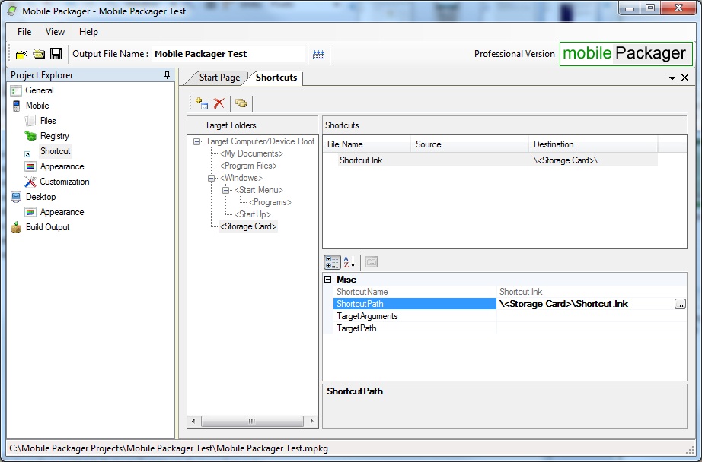Click the add new shortcut icon
702x462 pixels.
[x=202, y=103]
